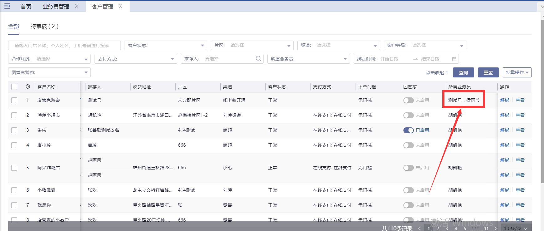544x231 pixels.
Task: Focus the store name search field
Action: point(64,45)
